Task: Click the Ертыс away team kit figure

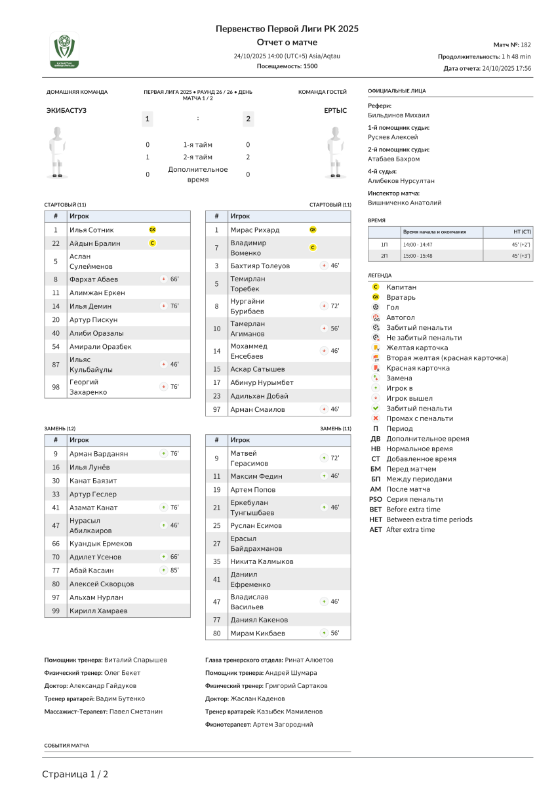Action: pyautogui.click(x=335, y=151)
